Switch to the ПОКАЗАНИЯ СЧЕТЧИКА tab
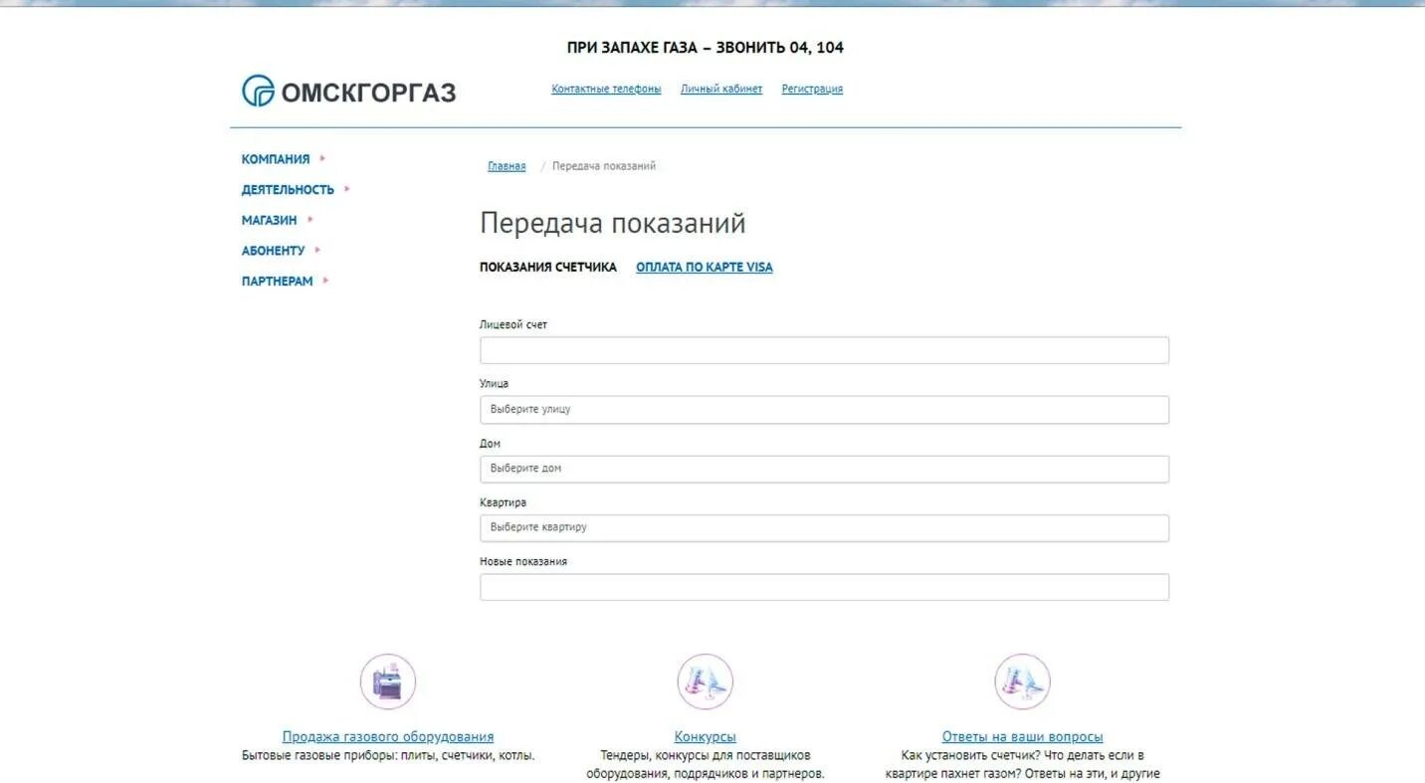Screen dimensions: 1425x783 pos(547,267)
